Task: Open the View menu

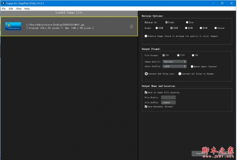Action: pyautogui.click(x=19, y=8)
